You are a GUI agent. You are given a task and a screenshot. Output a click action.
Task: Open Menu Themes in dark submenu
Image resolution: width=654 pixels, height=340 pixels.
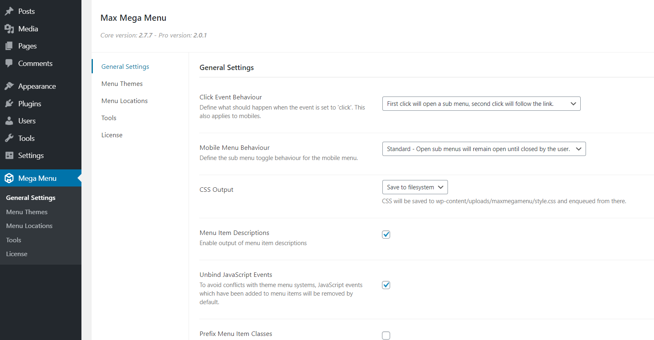click(x=27, y=212)
